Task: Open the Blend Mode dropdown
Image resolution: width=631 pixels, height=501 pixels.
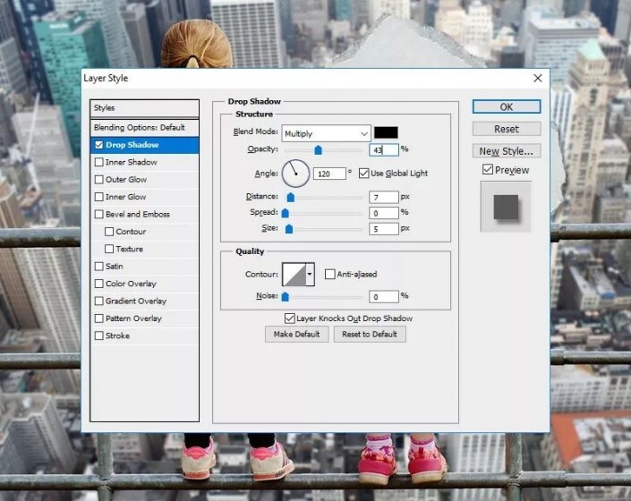Action: click(x=326, y=133)
